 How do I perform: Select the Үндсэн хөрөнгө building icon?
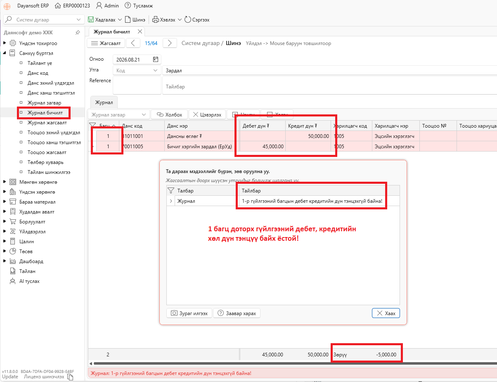point(12,192)
